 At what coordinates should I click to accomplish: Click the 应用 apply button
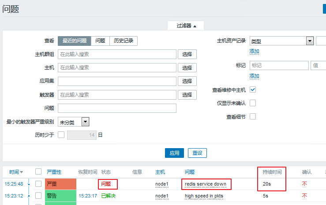pyautogui.click(x=174, y=153)
